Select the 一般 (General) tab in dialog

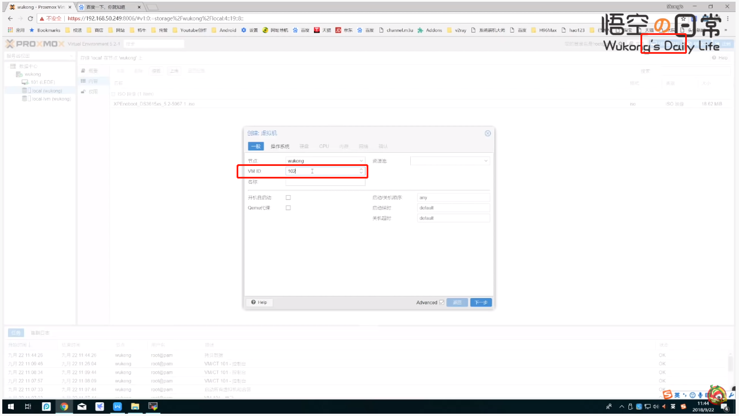[255, 146]
